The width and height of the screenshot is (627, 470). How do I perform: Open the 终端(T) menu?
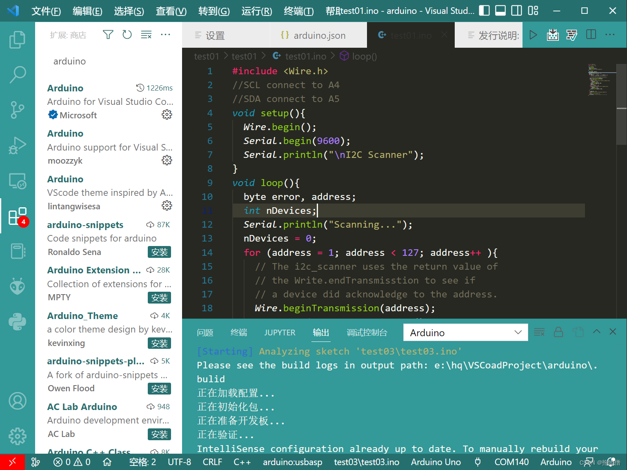pos(299,11)
